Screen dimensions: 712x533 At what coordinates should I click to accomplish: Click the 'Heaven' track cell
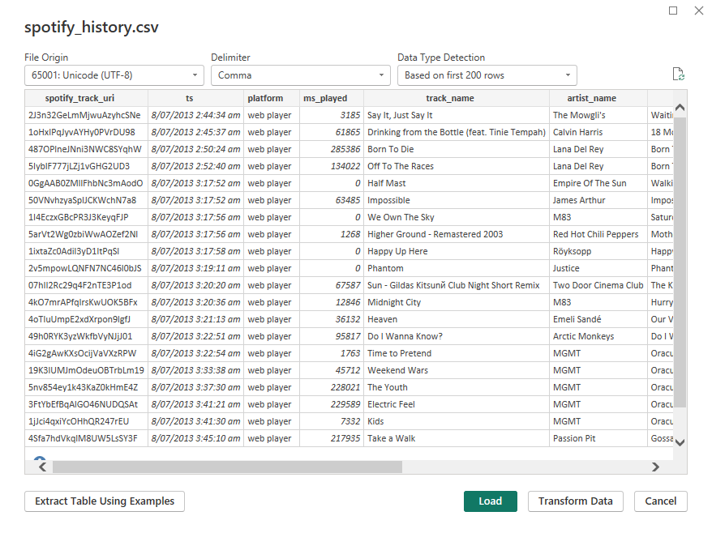(x=457, y=319)
